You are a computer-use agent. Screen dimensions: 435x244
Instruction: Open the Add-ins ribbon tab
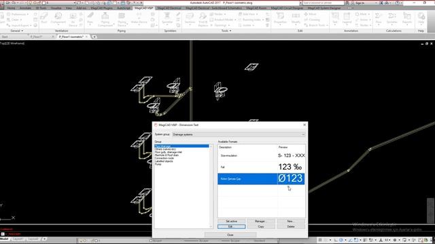[81, 8]
